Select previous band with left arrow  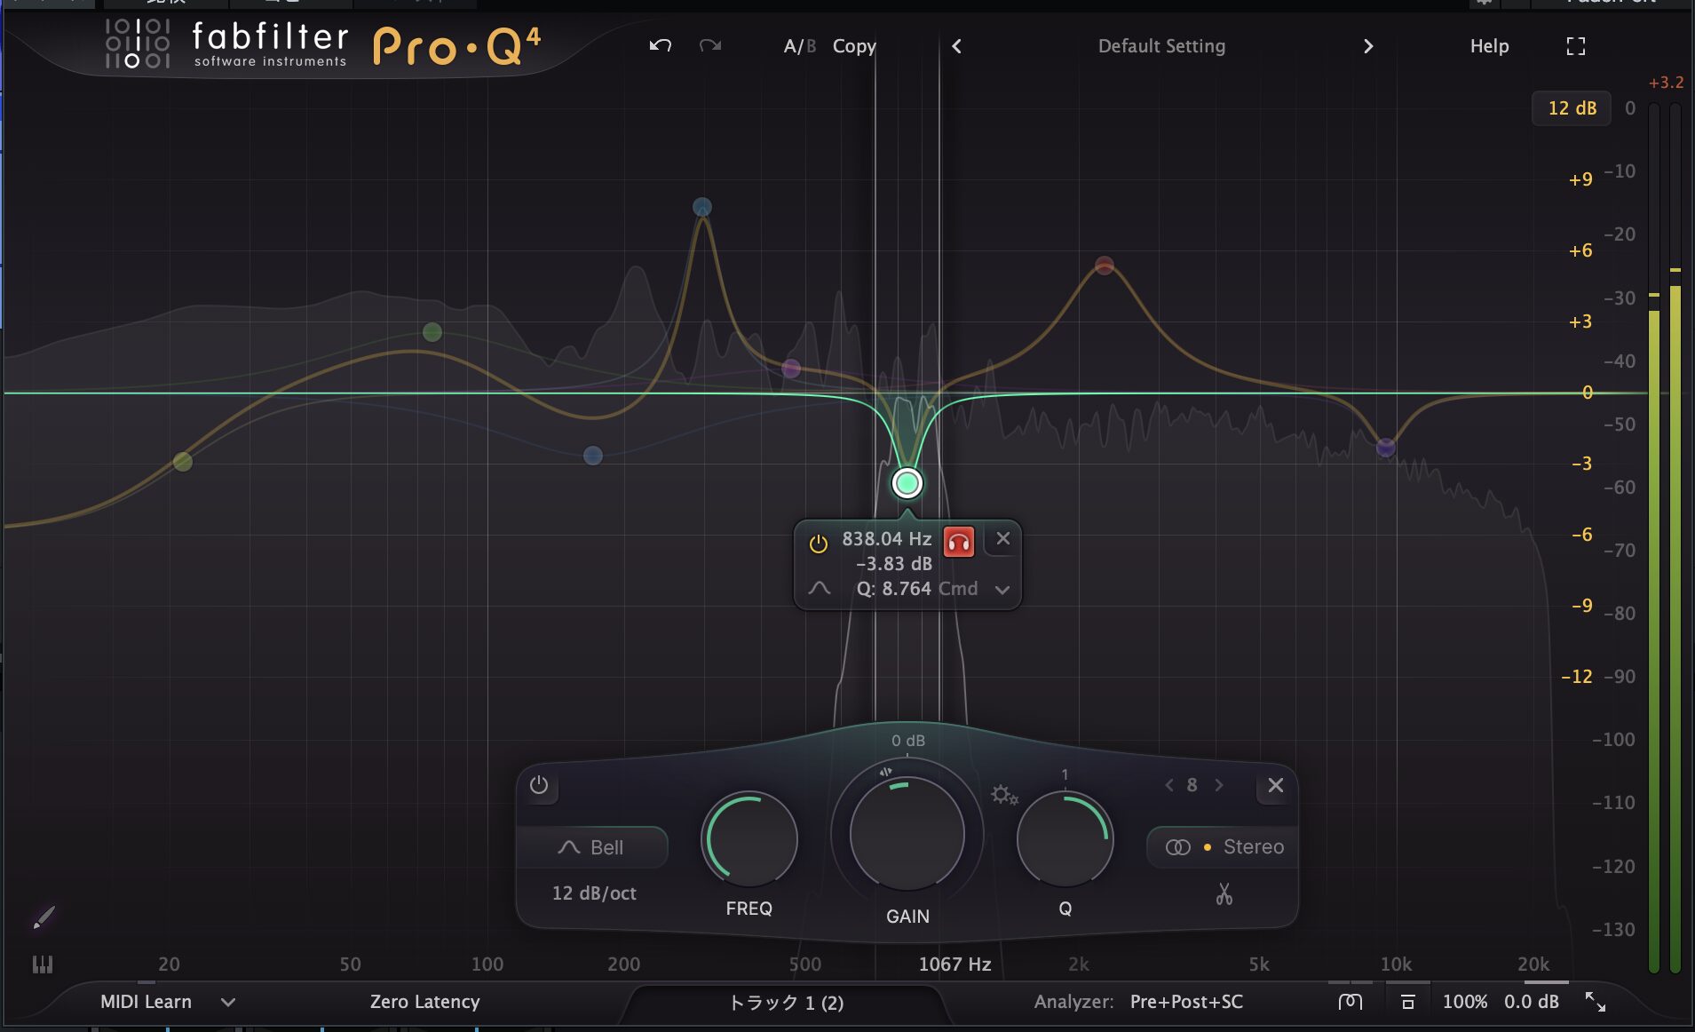[1168, 785]
